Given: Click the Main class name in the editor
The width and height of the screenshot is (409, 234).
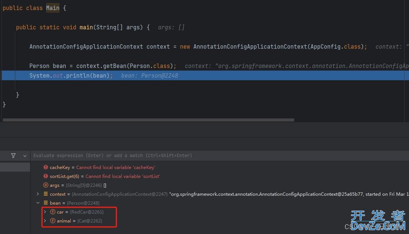Looking at the screenshot, I should pos(52,8).
